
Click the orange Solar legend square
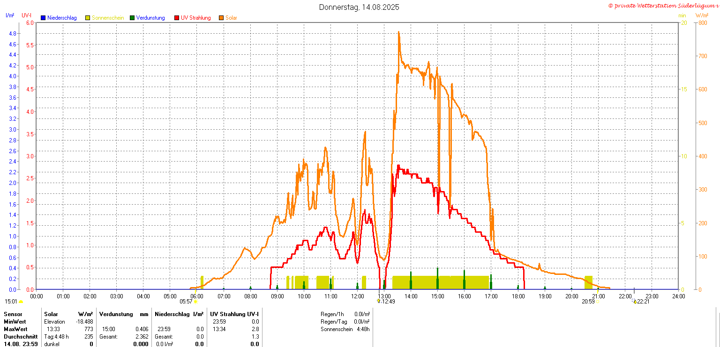click(x=221, y=18)
